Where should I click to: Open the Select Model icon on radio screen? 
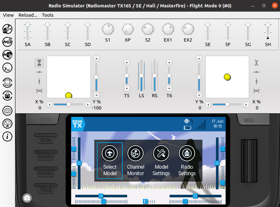coord(110,153)
